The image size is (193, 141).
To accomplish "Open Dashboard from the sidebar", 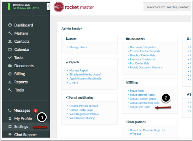I will pos(24,25).
